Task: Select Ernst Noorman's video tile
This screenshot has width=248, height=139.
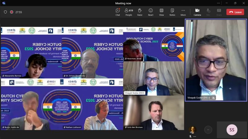Action: pos(153,44)
